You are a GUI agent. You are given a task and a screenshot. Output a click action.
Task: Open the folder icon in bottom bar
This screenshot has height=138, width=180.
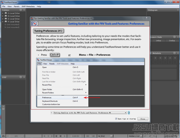point(3,136)
